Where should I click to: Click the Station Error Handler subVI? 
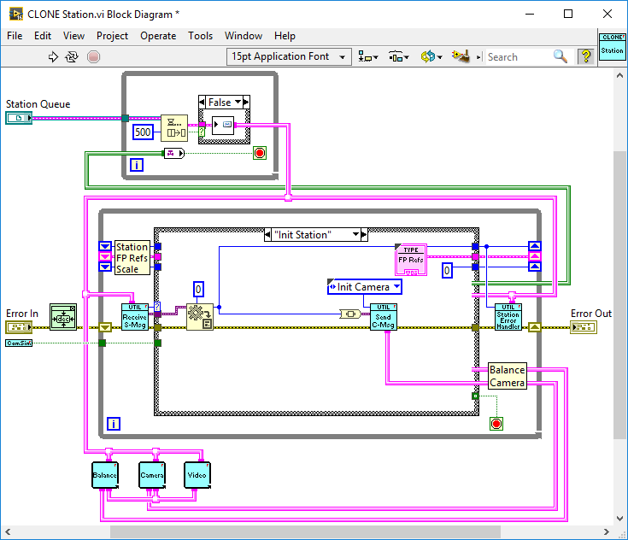tap(508, 317)
